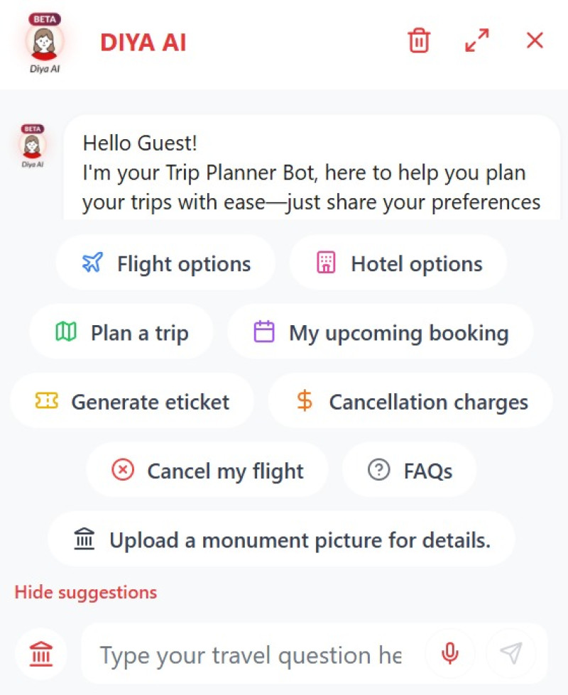Choose My upcoming booking option
568x695 pixels.
pyautogui.click(x=381, y=332)
